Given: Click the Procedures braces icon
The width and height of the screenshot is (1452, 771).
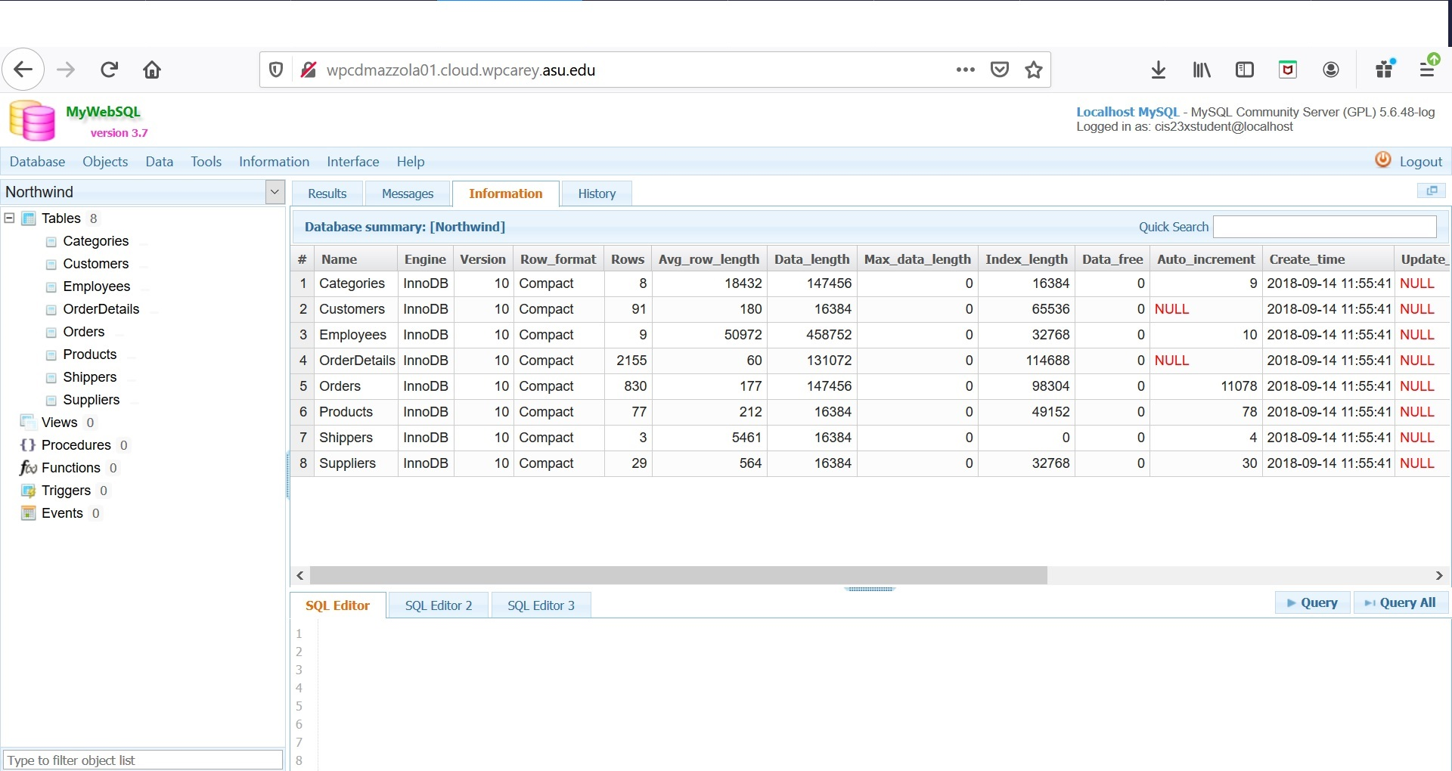Looking at the screenshot, I should (x=28, y=445).
